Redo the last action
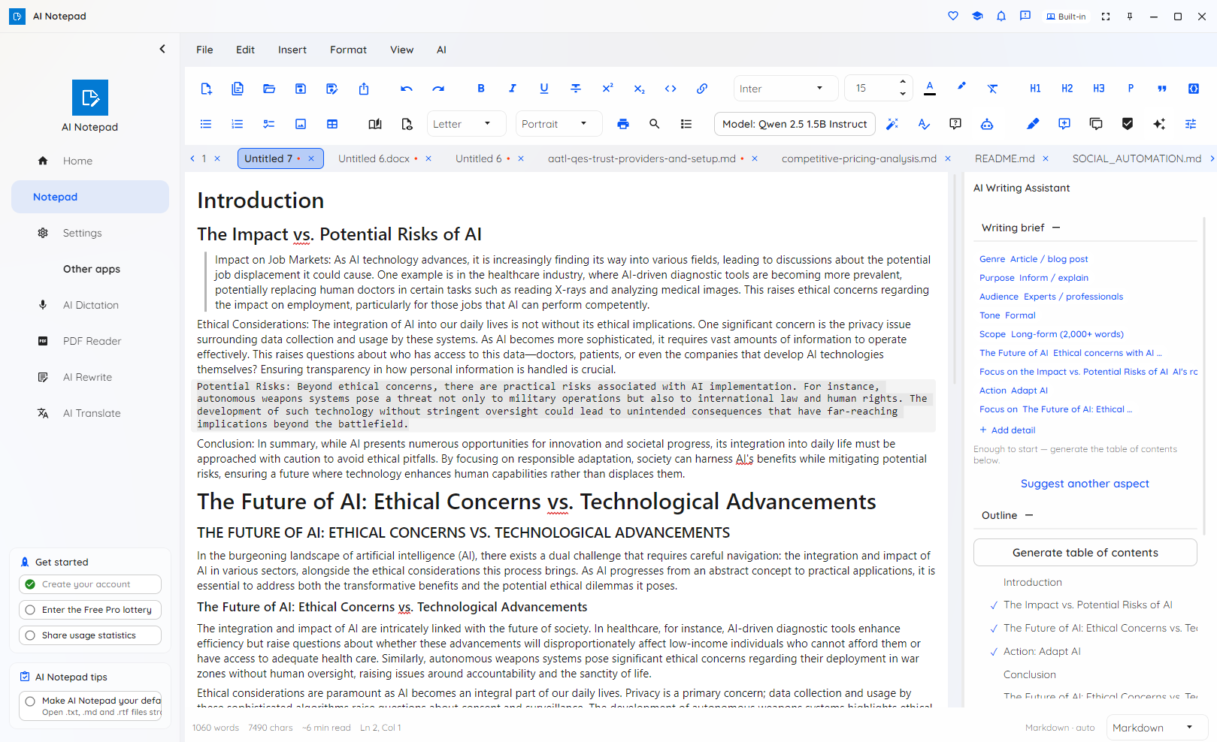 pos(438,89)
